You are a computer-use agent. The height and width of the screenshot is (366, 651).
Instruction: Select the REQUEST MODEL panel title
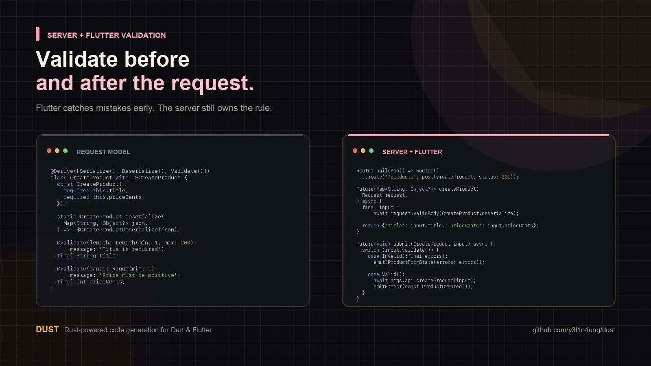(103, 152)
